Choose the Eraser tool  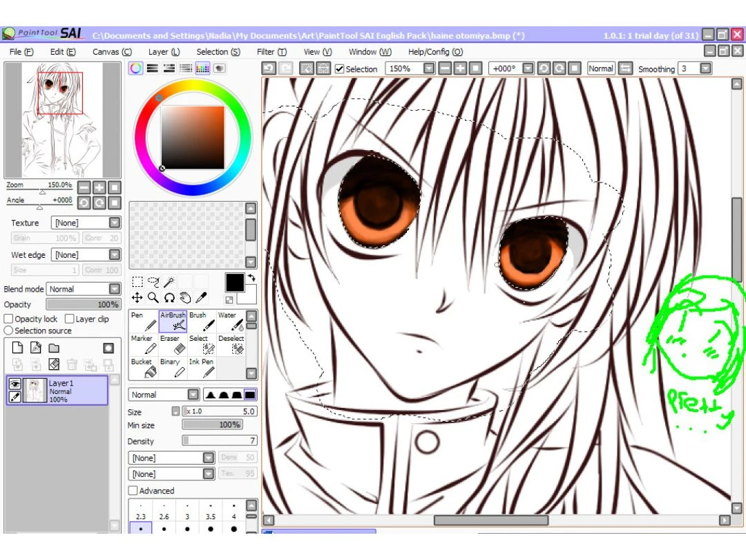pos(173,345)
